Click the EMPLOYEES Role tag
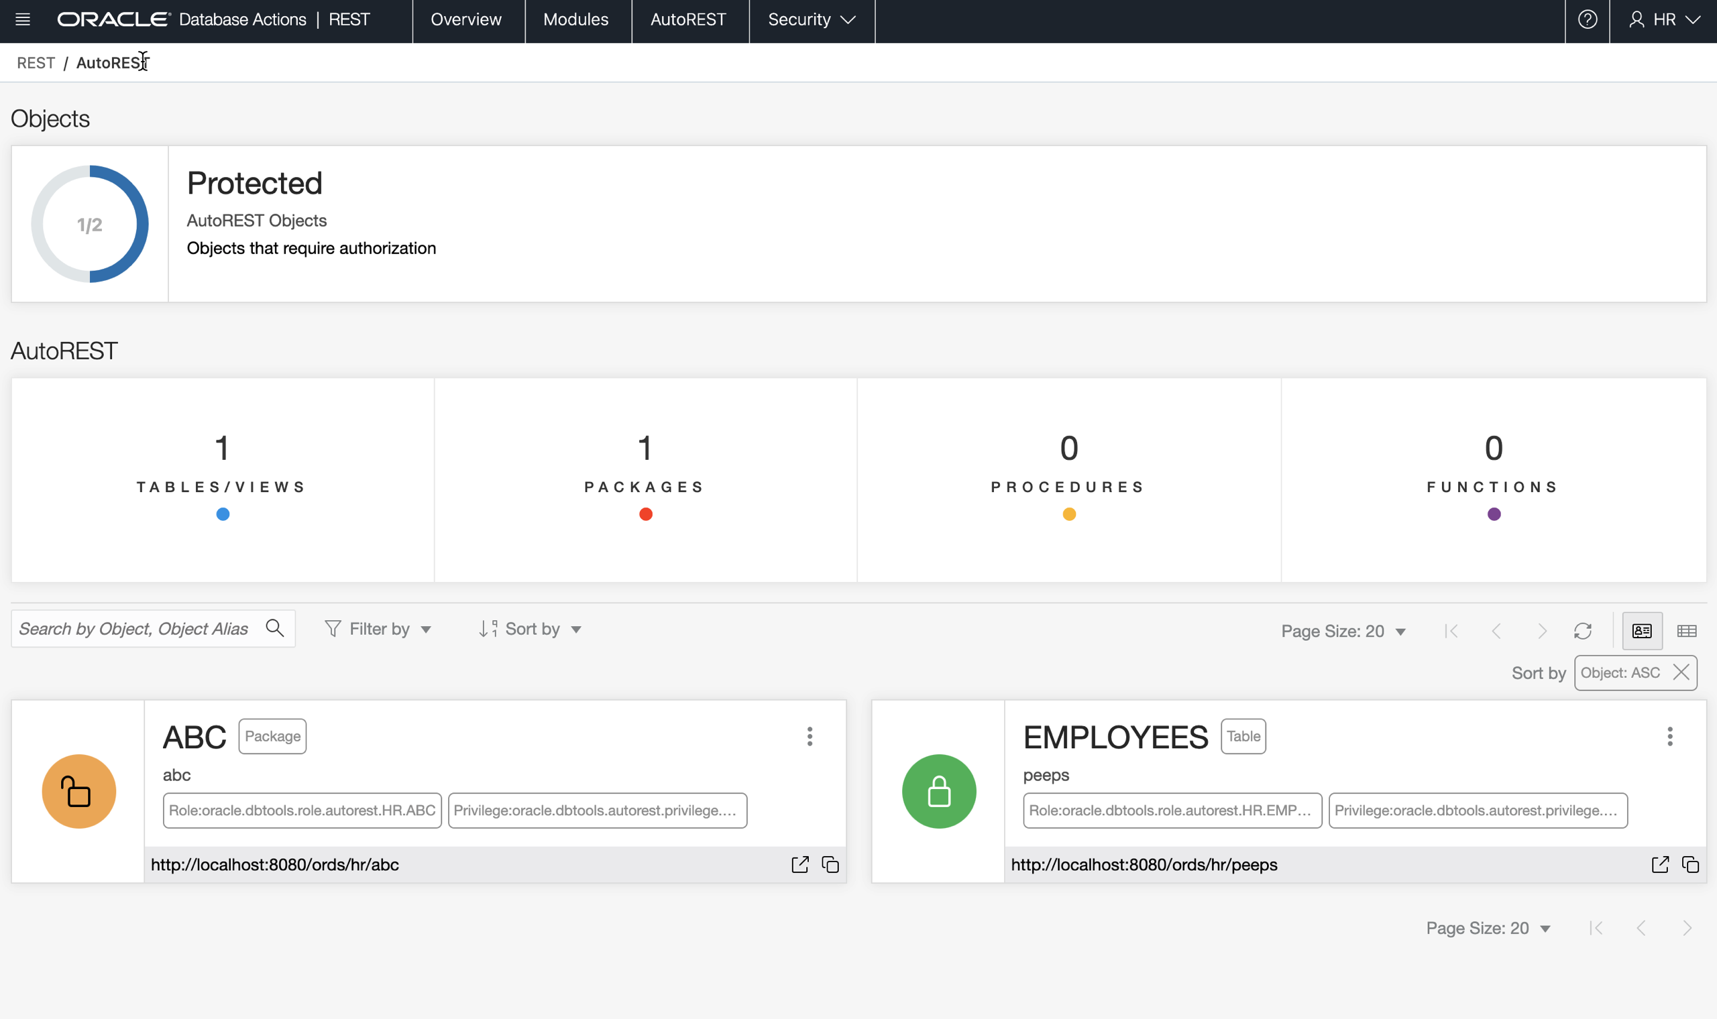 click(x=1172, y=811)
